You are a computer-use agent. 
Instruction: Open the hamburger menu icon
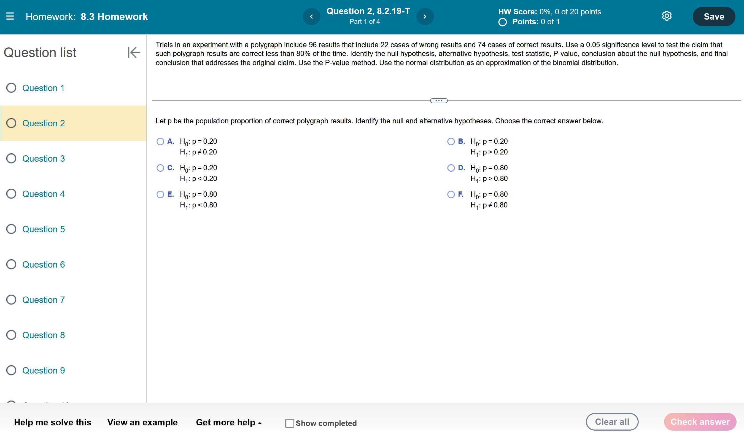pos(10,16)
